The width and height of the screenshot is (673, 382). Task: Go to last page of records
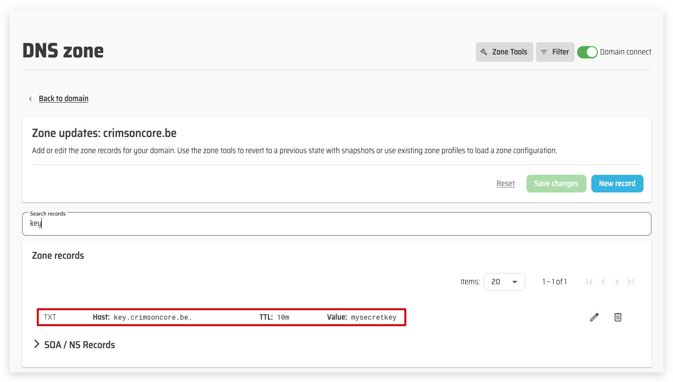pyautogui.click(x=631, y=282)
